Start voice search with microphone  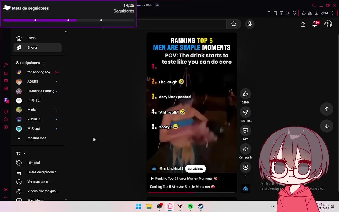(x=250, y=24)
